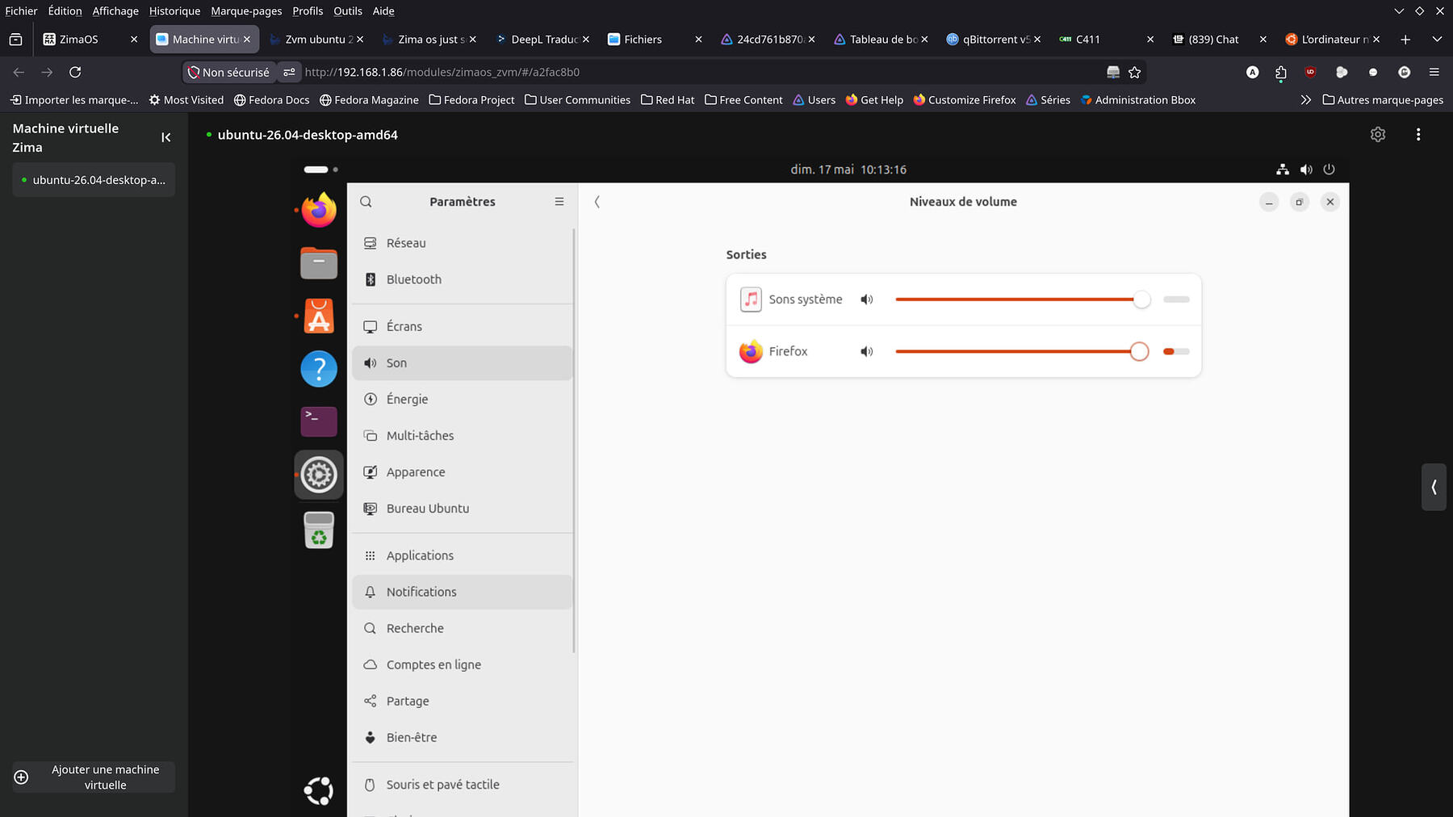Open Autres marque-pages folder
Image resolution: width=1453 pixels, height=817 pixels.
[x=1383, y=100]
